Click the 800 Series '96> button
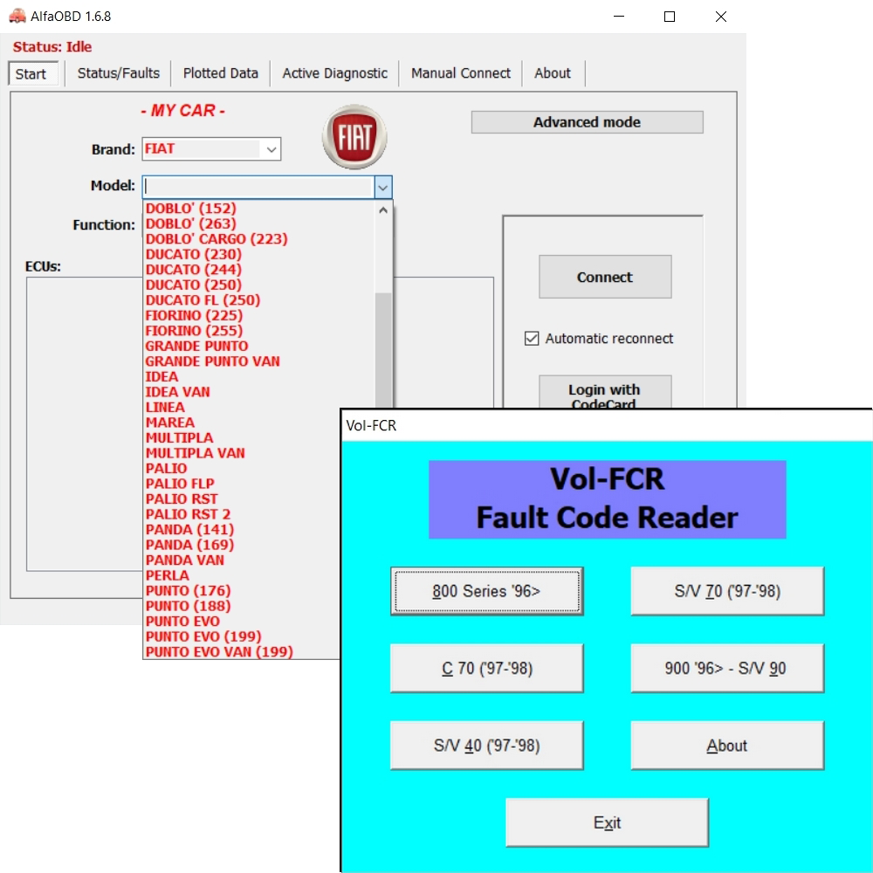The height and width of the screenshot is (873, 873). (486, 591)
